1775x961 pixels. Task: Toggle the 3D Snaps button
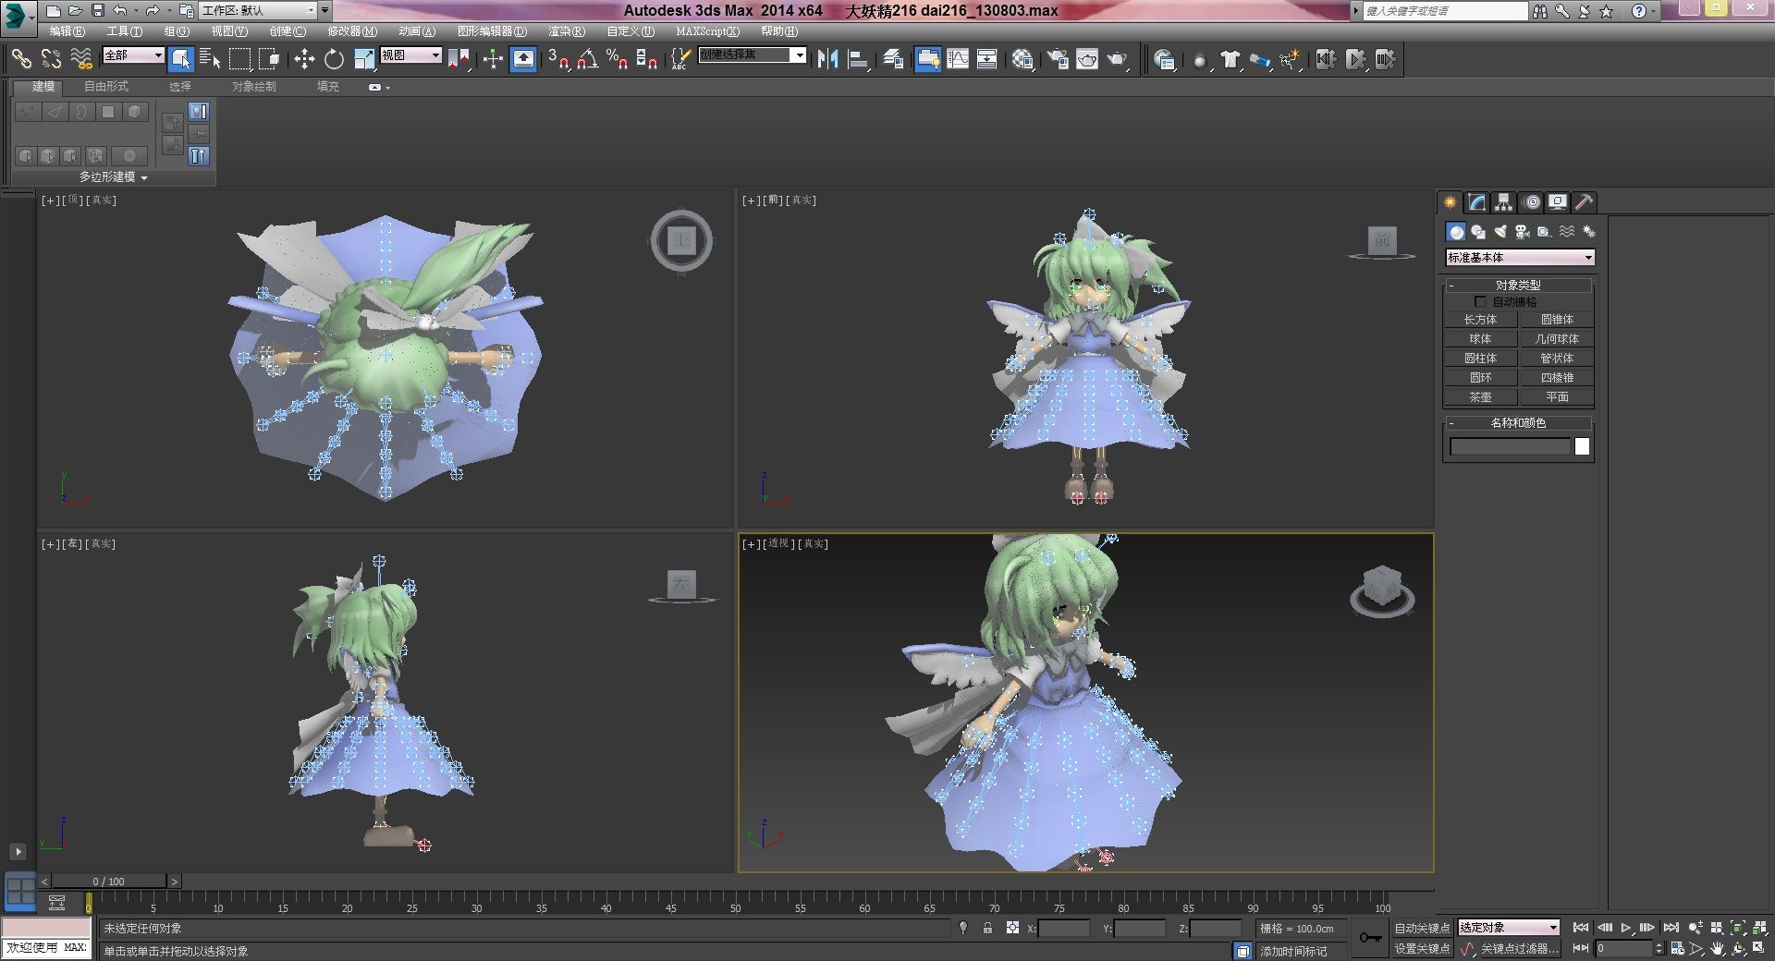click(x=557, y=59)
